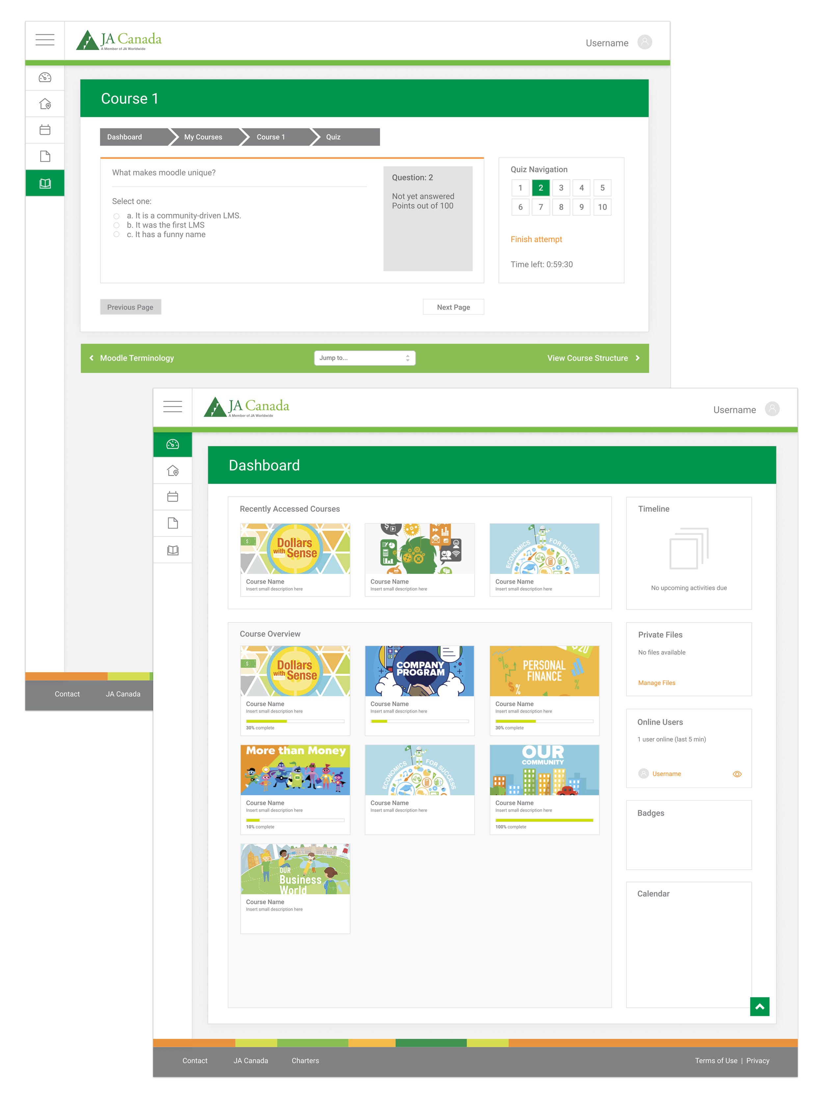Click progress bar of Personal Finance course

click(544, 721)
